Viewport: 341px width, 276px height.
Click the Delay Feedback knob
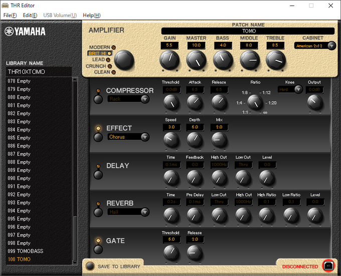coord(195,177)
